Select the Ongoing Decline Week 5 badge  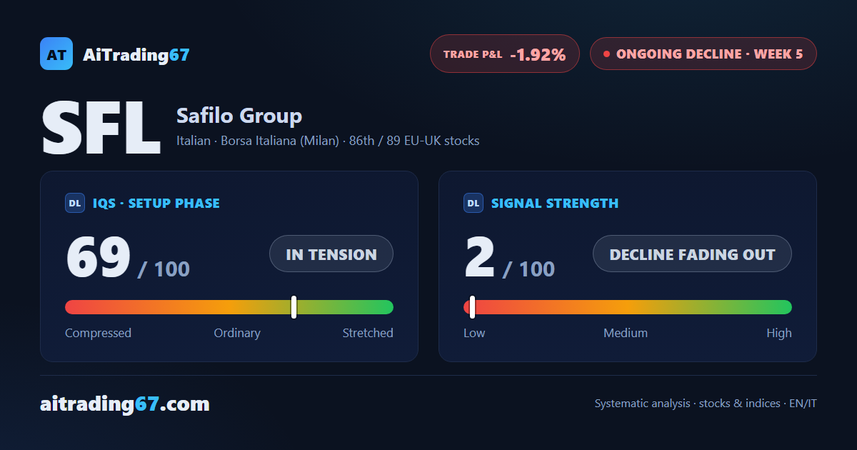(x=703, y=54)
